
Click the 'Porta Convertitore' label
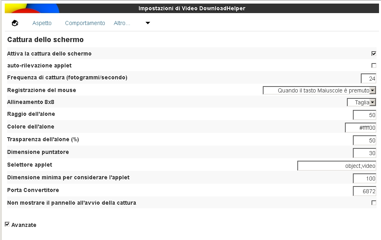[x=33, y=190]
